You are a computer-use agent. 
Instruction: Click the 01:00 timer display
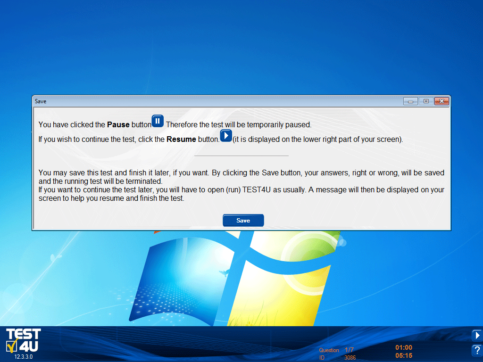tap(404, 347)
